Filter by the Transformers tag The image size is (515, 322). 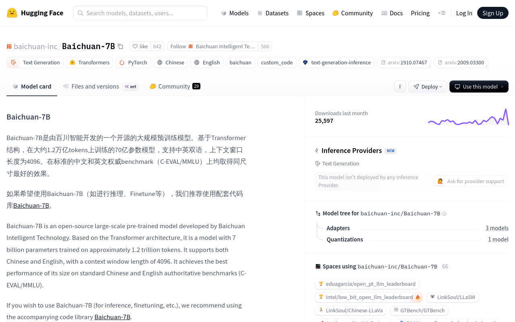(90, 62)
